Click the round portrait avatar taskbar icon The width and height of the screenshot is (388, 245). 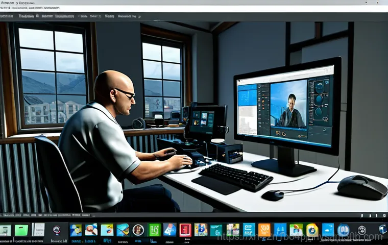point(138,230)
